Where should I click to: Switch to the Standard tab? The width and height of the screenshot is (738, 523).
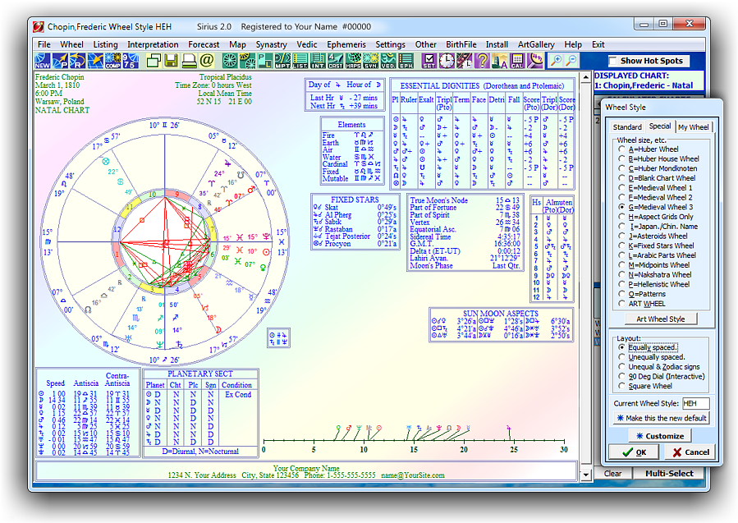(x=627, y=127)
